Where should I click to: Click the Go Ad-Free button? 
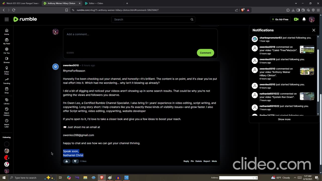point(280,19)
